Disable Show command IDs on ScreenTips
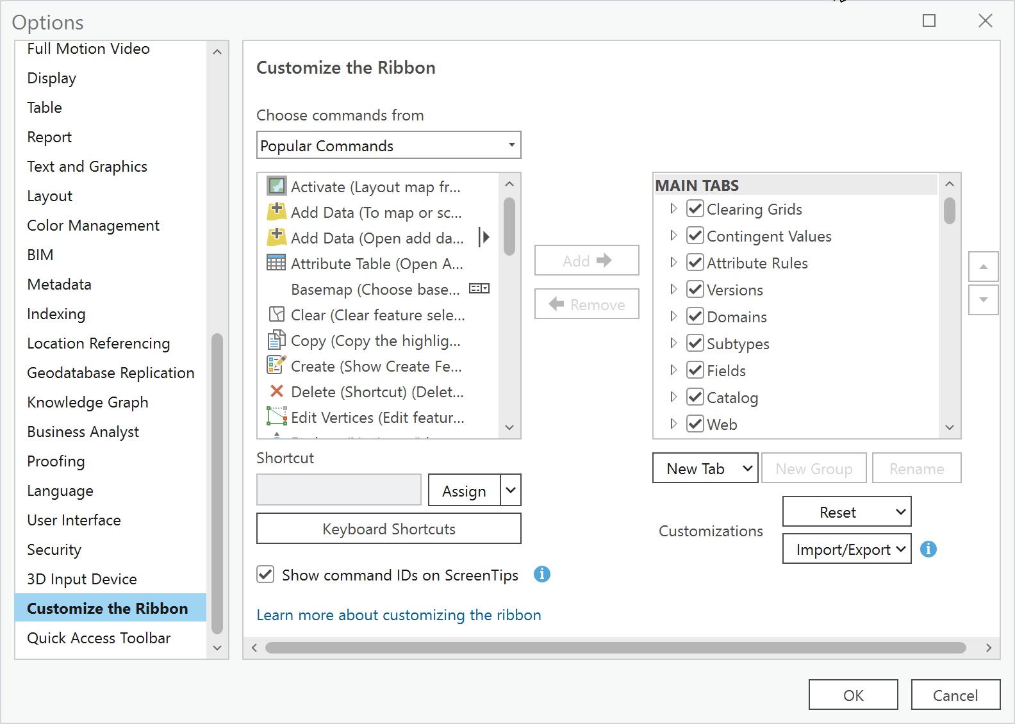The height and width of the screenshot is (724, 1015). pos(265,575)
